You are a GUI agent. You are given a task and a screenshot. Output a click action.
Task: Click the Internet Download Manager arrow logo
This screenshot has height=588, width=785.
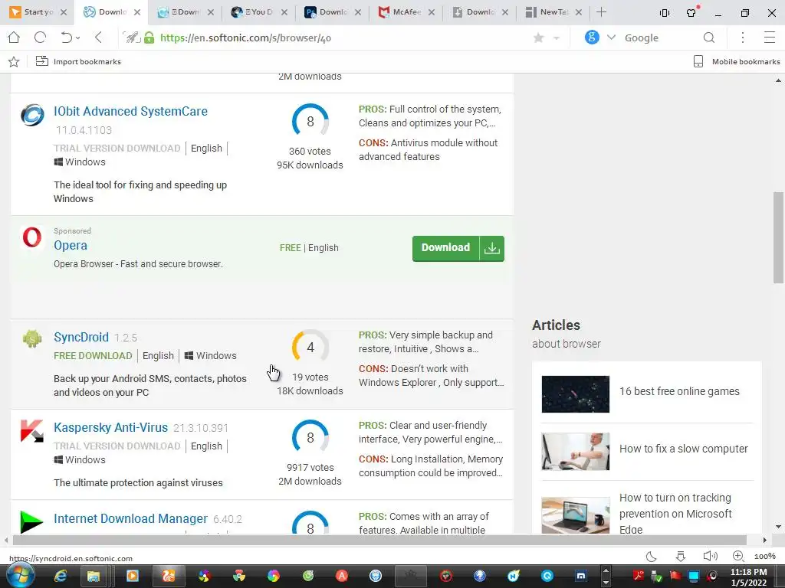[x=32, y=521]
